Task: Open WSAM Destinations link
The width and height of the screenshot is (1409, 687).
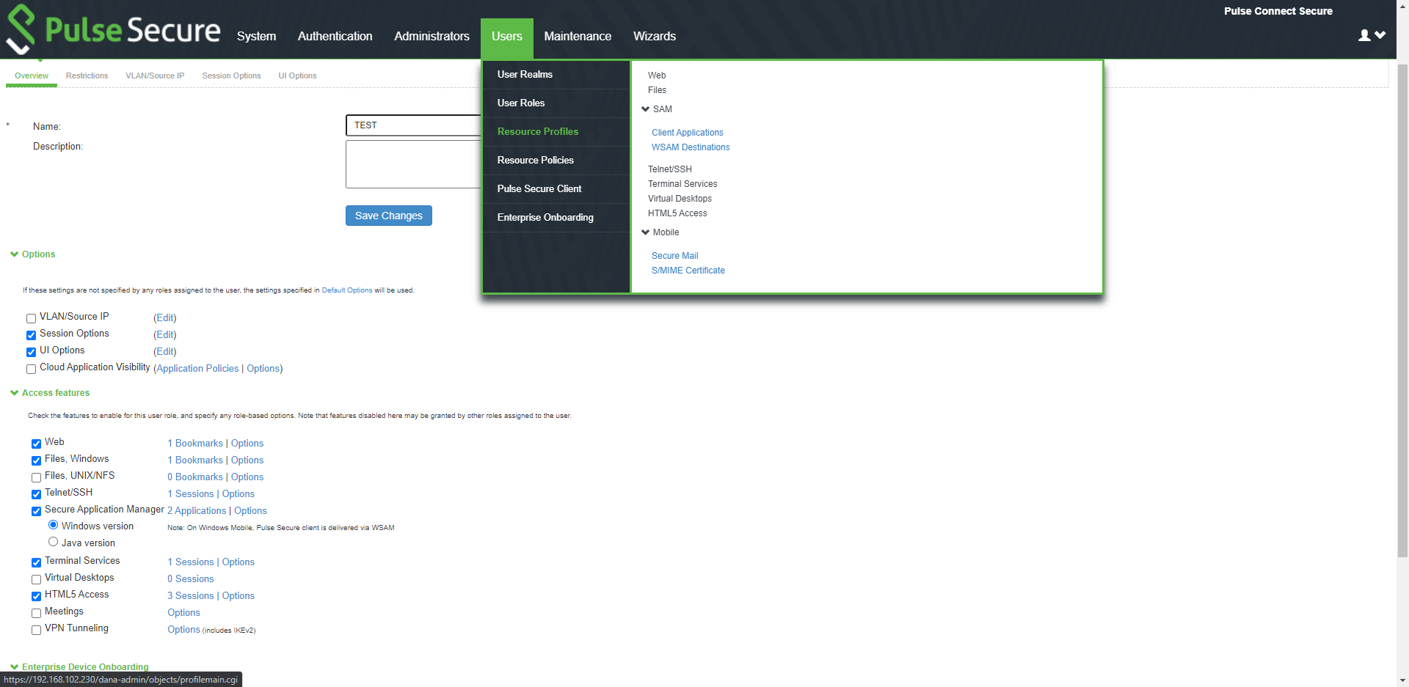Action: [x=691, y=147]
